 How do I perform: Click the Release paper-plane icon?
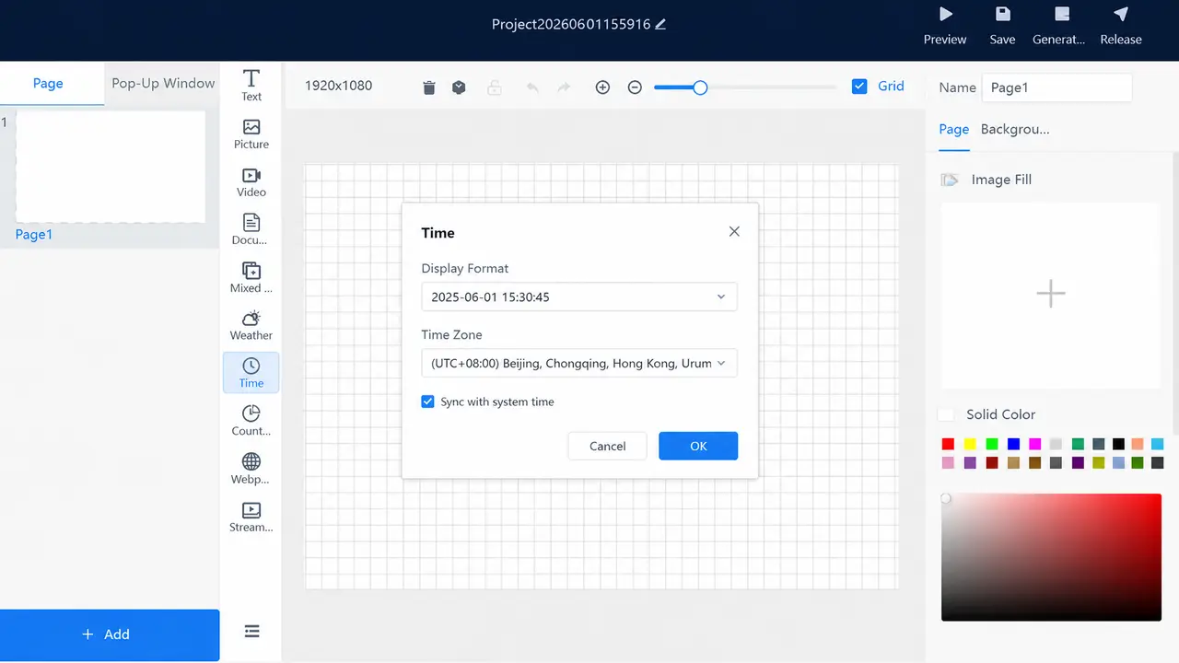coord(1120,14)
